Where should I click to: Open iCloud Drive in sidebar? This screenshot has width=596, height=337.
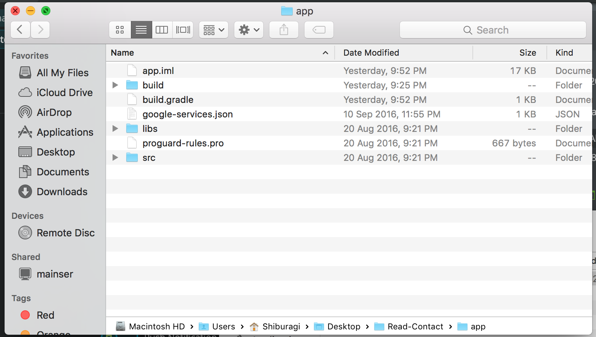56,93
